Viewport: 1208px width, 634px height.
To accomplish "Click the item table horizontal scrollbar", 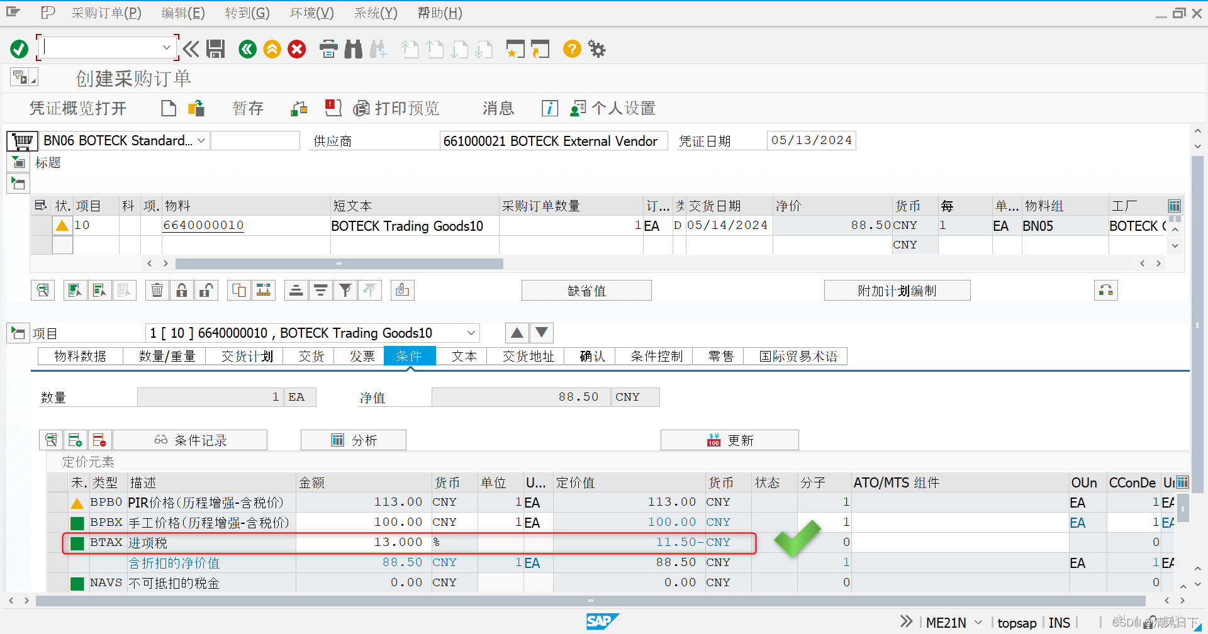I will click(339, 264).
